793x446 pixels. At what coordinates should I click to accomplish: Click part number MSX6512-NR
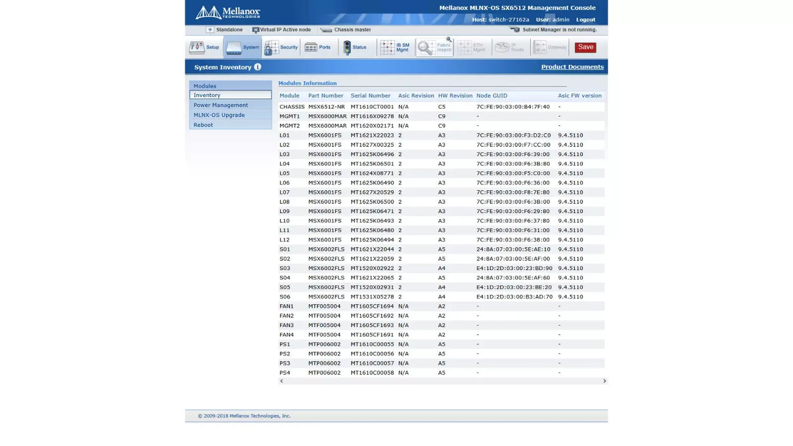click(x=327, y=107)
